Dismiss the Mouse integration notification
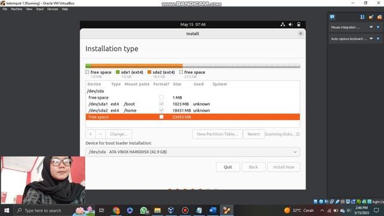 coord(378,27)
